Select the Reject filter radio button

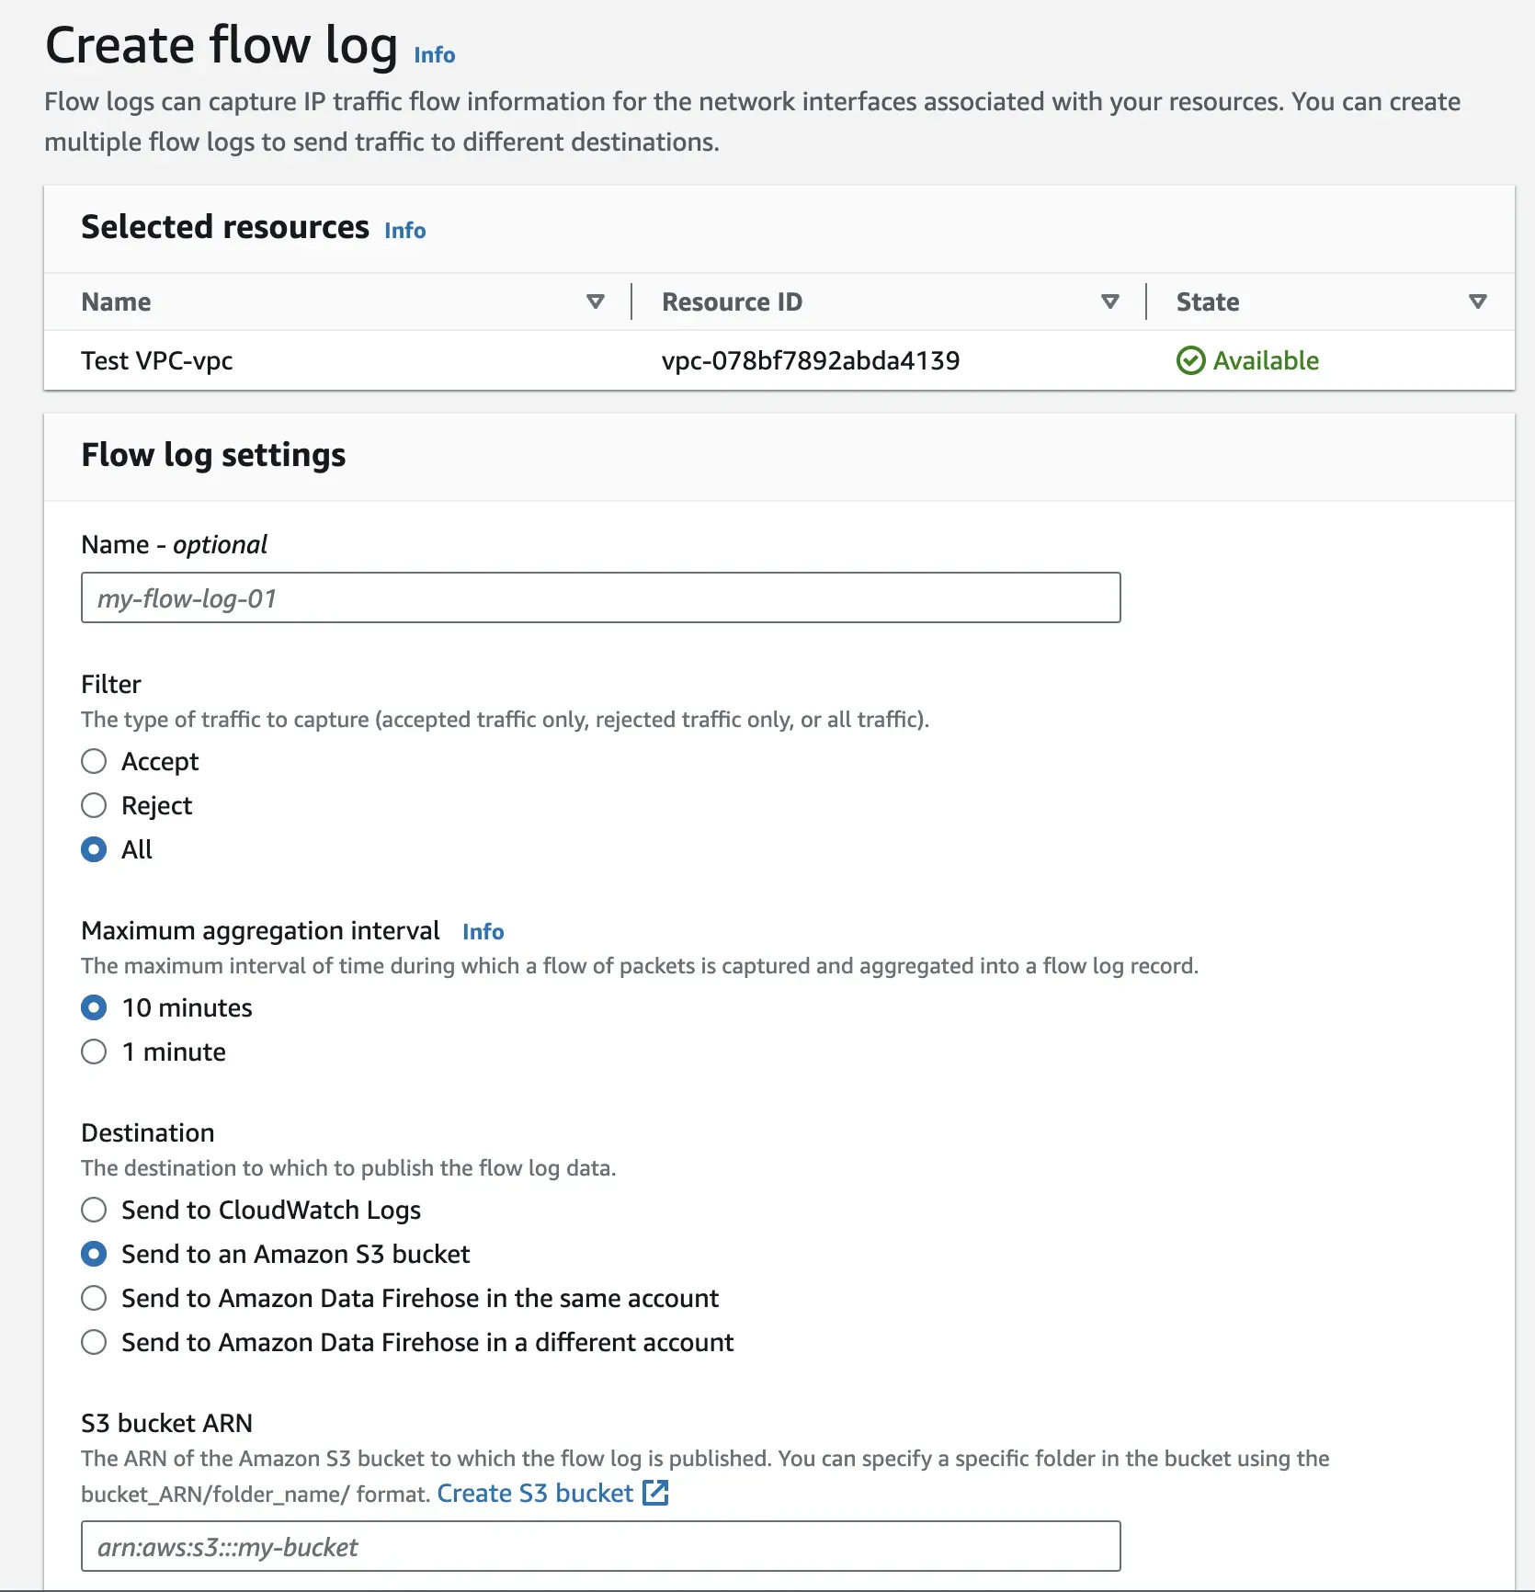pos(94,805)
